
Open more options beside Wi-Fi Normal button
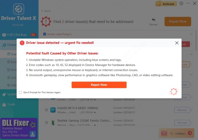pyautogui.click(x=192, y=110)
